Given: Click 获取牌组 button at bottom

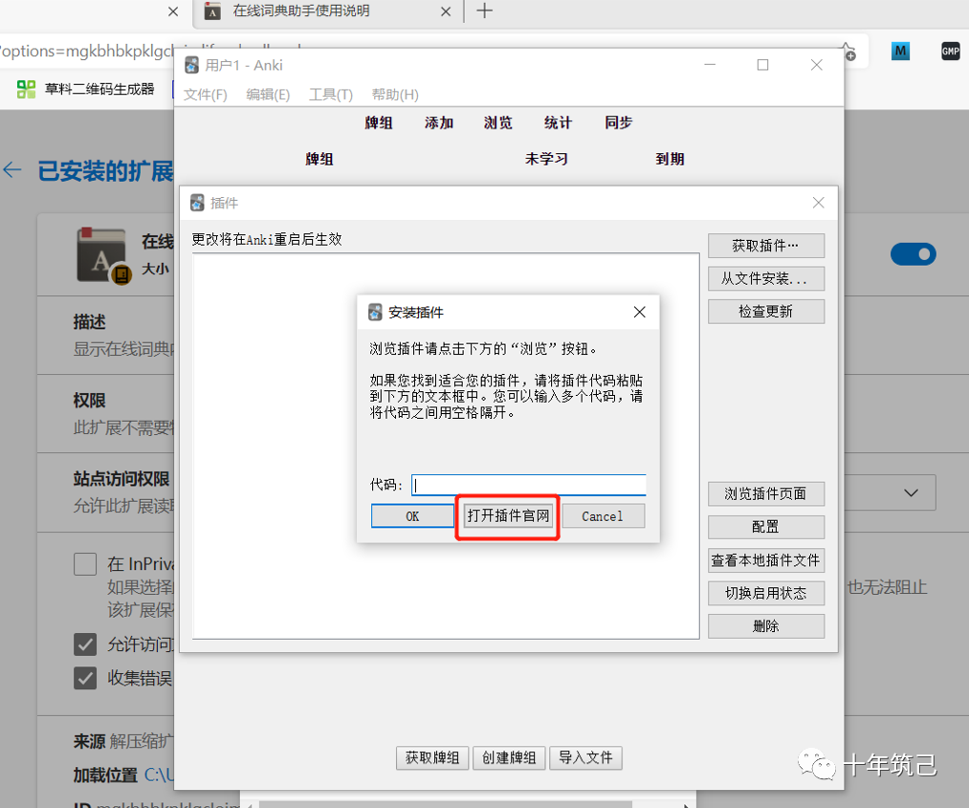Looking at the screenshot, I should 432,758.
